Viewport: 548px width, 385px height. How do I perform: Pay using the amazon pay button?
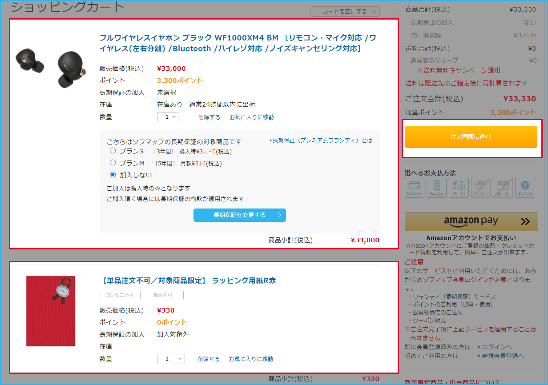click(x=471, y=221)
